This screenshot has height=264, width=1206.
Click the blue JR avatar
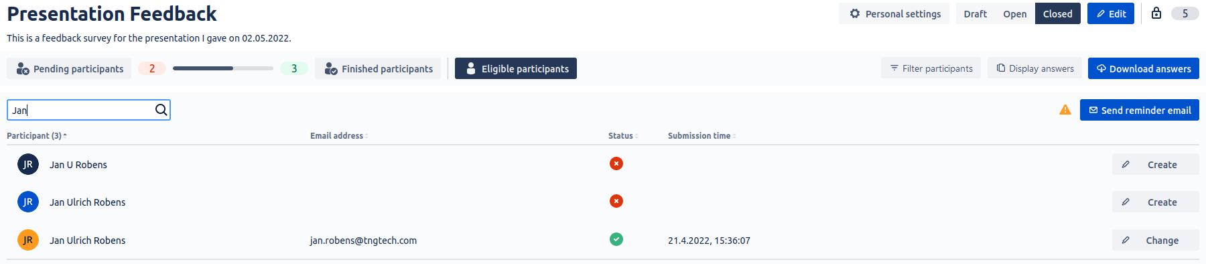[28, 202]
